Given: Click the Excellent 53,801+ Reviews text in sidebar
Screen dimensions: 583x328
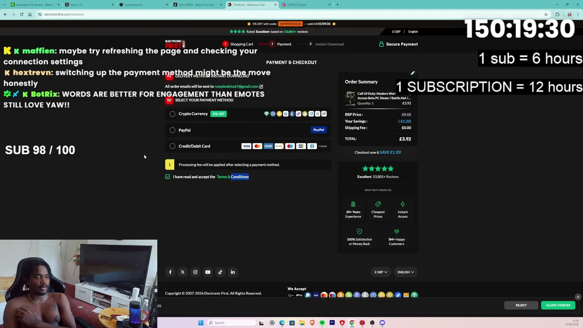Looking at the screenshot, I should pos(378,177).
